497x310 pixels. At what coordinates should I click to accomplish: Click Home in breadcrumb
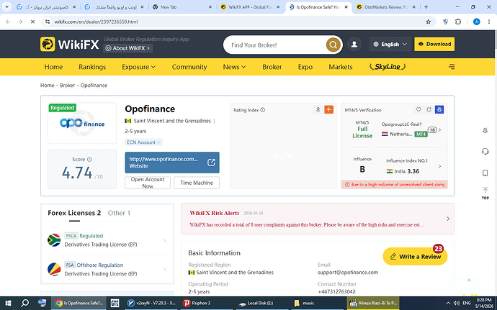(48, 85)
